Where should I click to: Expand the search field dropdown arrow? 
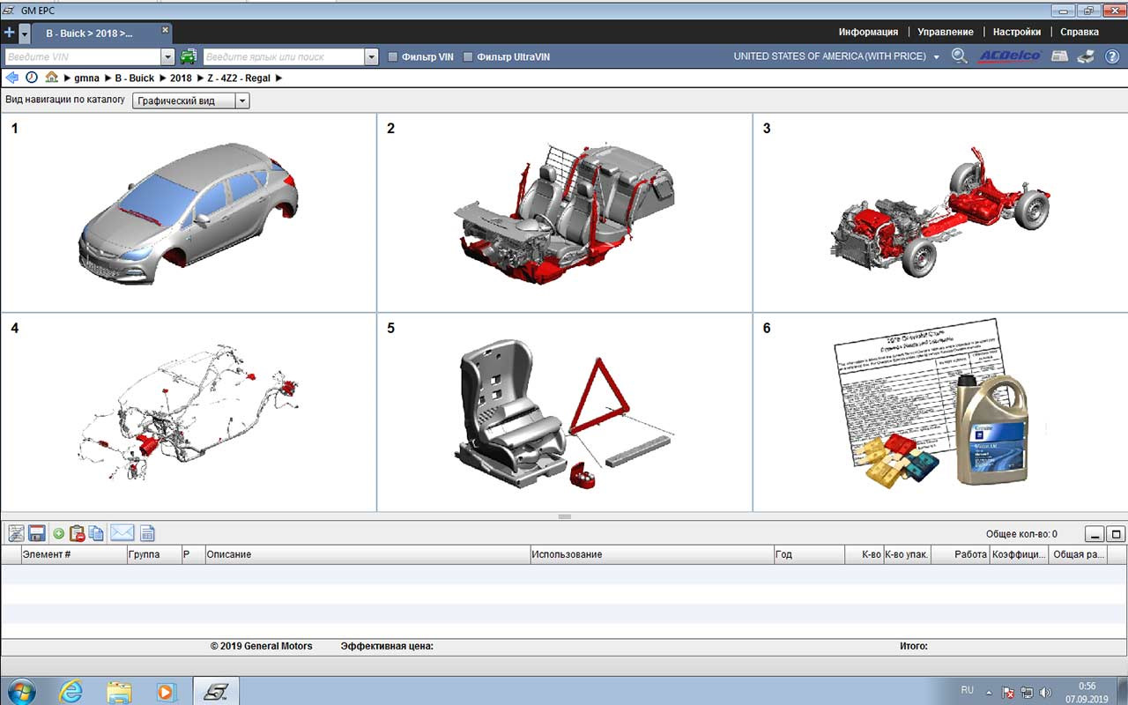click(371, 56)
